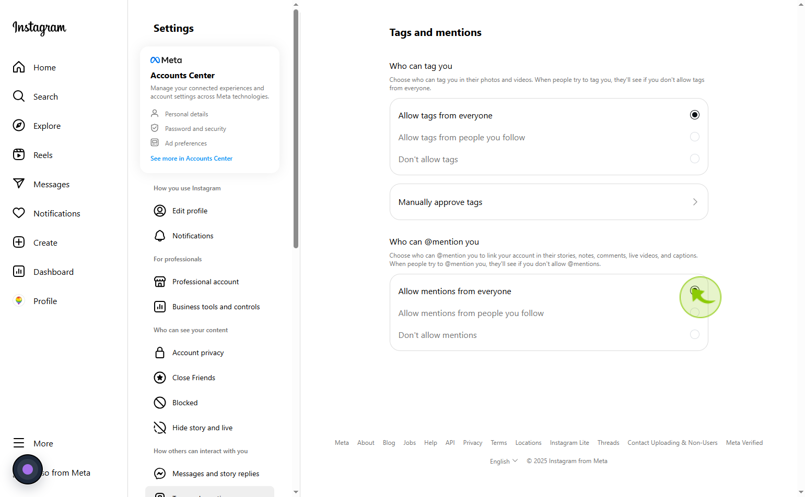Open the Dashboard chart icon
805x497 pixels.
[19, 272]
